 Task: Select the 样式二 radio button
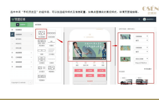tap(136, 78)
